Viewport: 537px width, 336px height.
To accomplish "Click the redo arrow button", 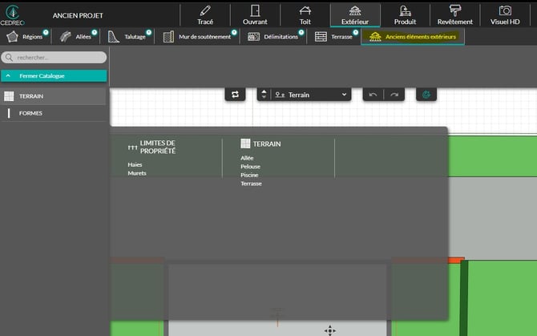I will coord(394,95).
